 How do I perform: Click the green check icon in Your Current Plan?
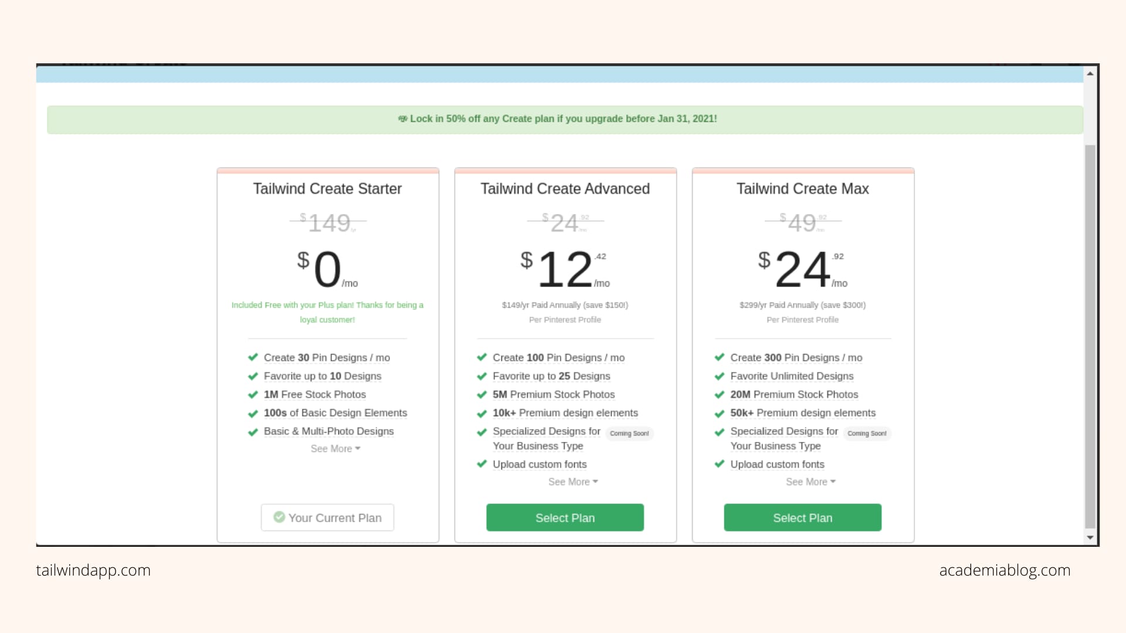279,517
